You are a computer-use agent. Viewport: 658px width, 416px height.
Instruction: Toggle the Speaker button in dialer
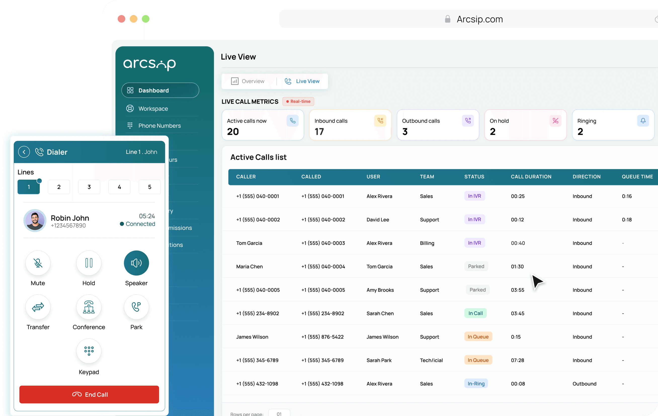coord(136,263)
